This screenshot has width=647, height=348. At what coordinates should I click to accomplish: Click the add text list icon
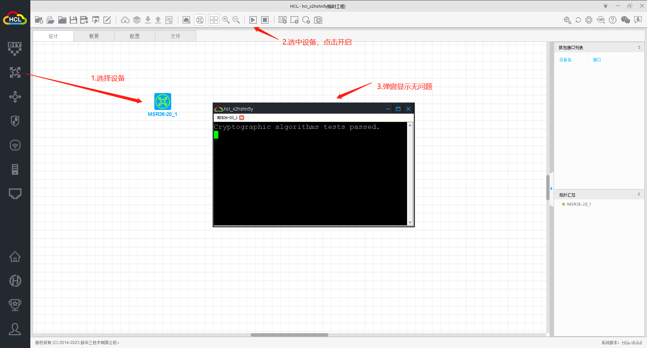(283, 20)
